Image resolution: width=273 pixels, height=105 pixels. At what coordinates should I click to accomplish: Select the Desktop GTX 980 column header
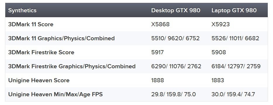[x=176, y=10]
